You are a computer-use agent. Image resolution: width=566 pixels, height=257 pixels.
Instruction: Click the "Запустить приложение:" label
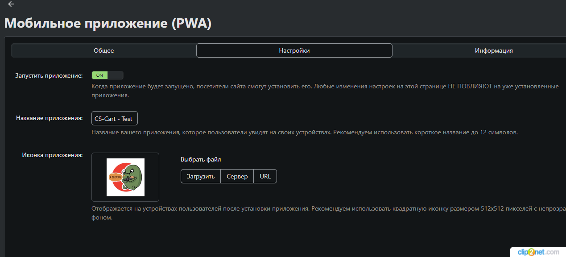point(49,75)
